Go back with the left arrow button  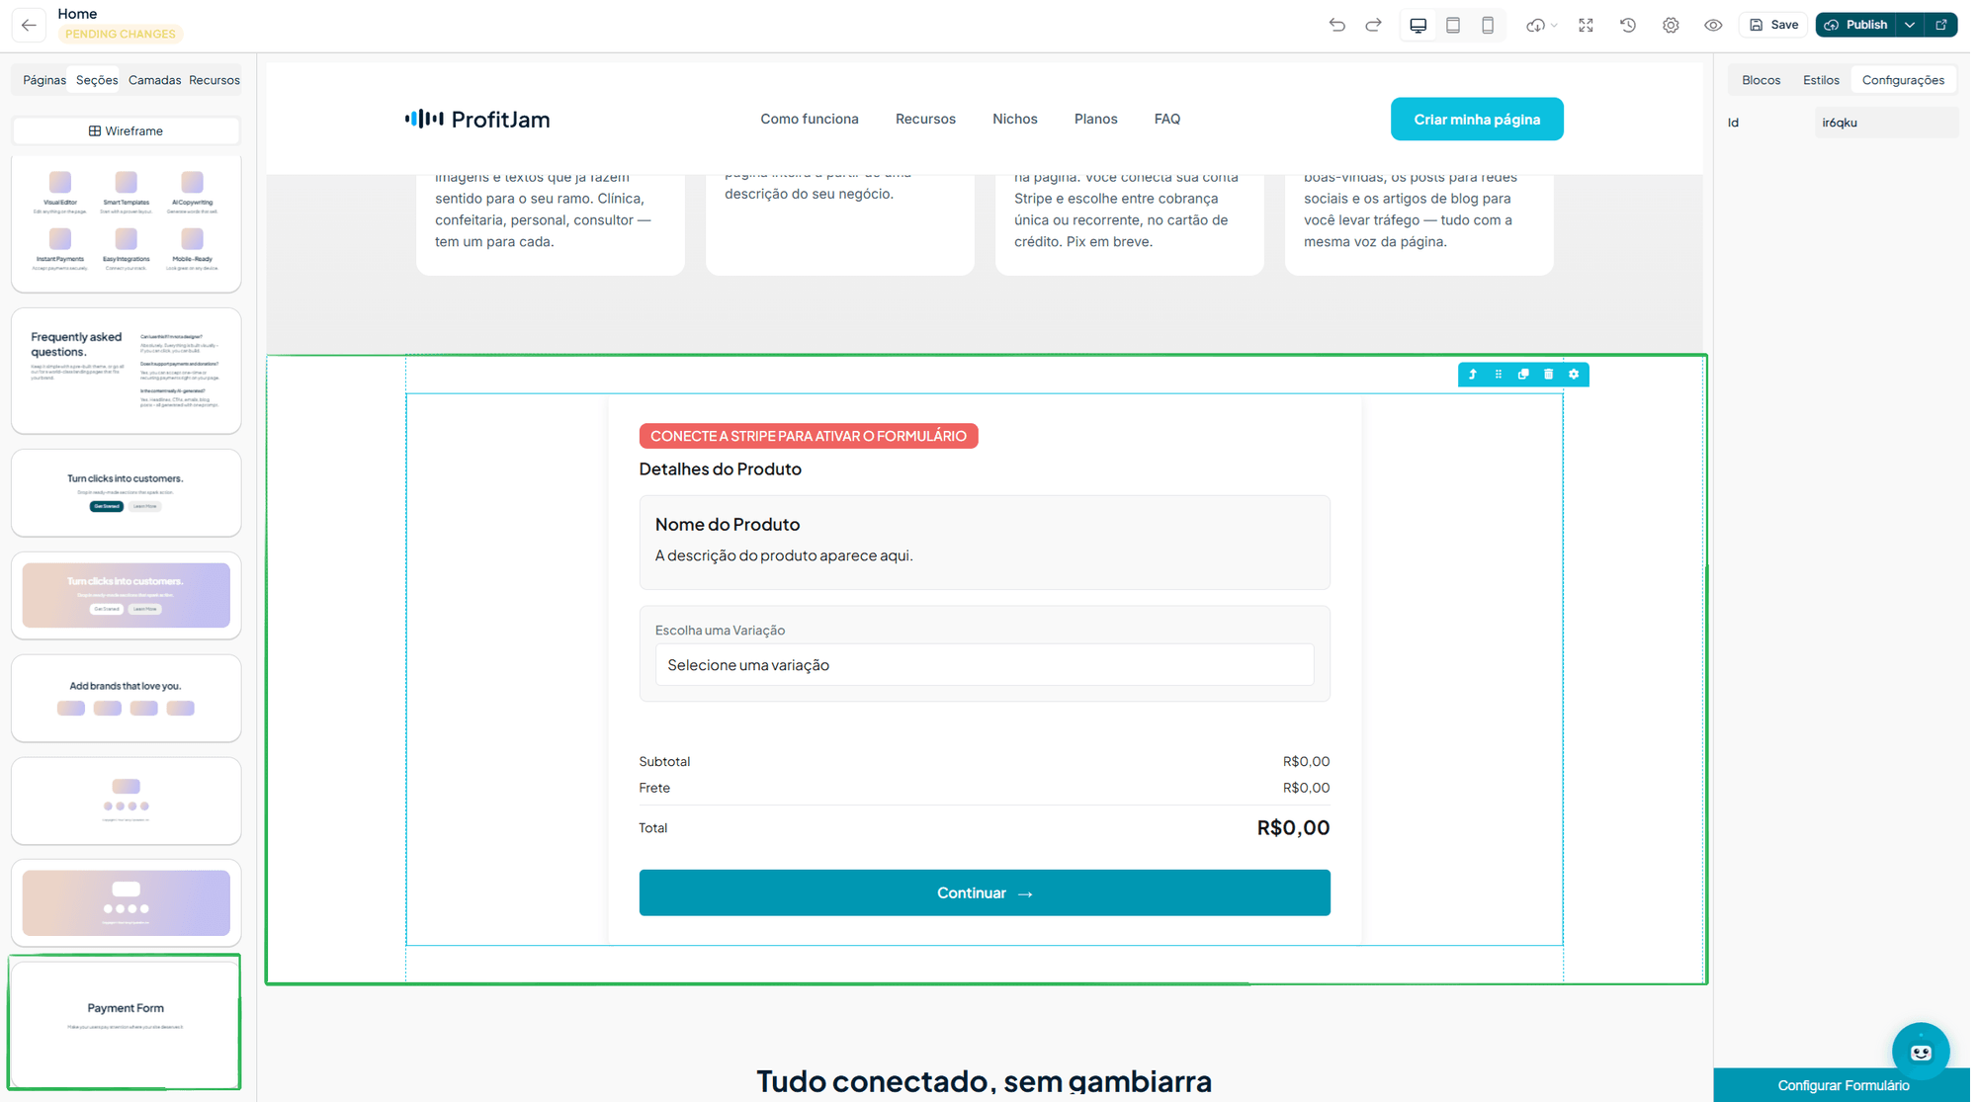29,25
